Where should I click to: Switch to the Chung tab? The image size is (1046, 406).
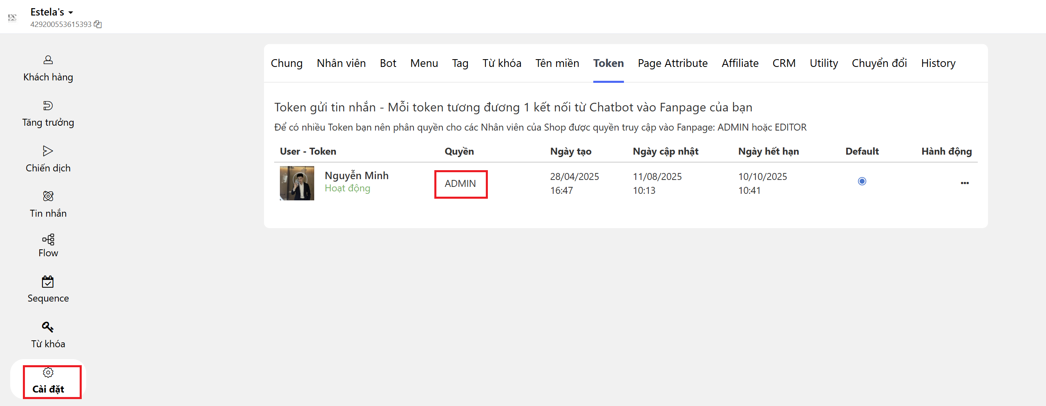click(x=286, y=63)
